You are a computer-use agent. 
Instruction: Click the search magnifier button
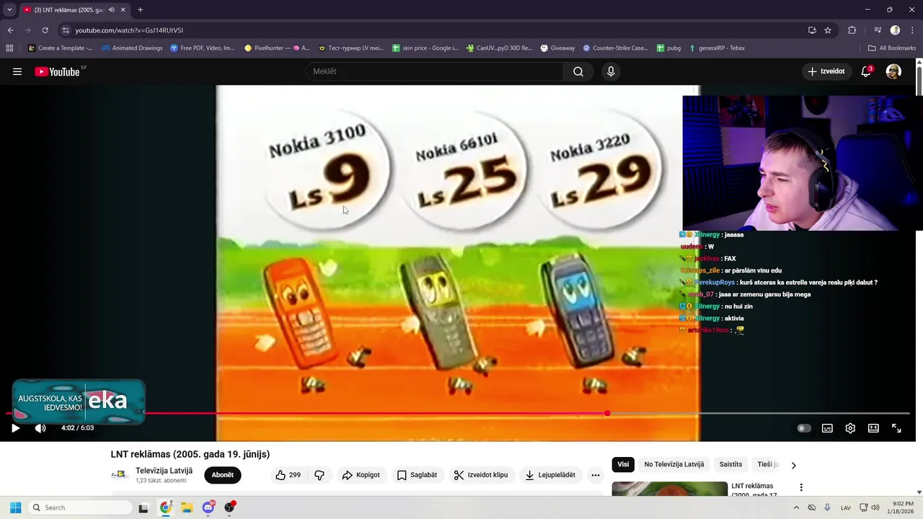point(578,71)
